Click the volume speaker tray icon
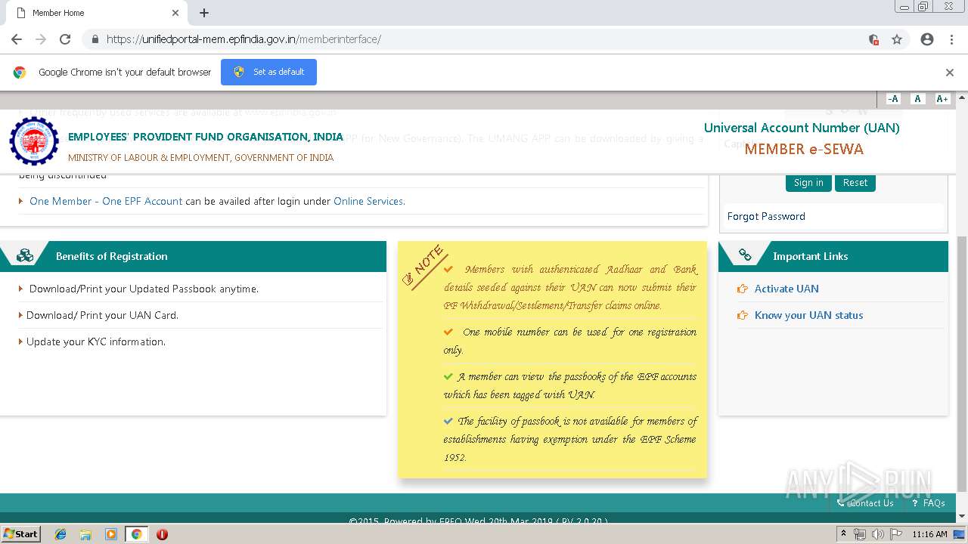 click(877, 534)
